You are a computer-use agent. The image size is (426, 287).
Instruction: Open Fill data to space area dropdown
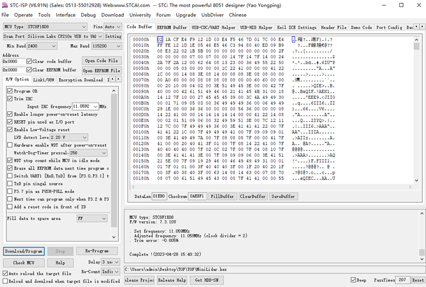tap(92, 219)
